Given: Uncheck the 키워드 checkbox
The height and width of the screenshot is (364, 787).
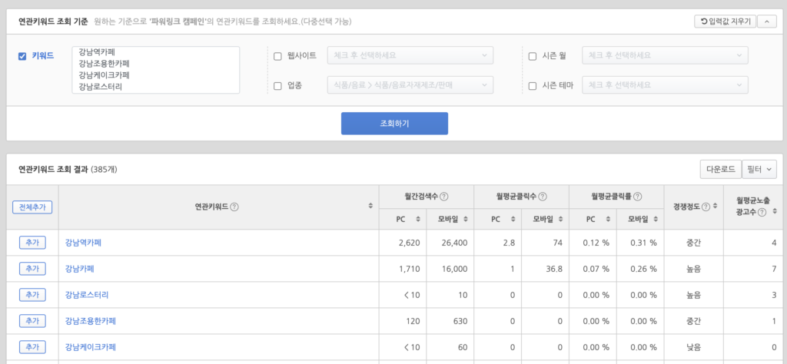Looking at the screenshot, I should 22,56.
